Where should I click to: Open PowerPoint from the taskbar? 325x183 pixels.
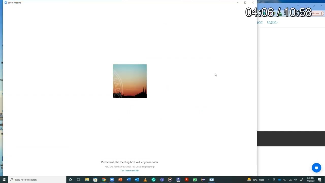coord(120,180)
